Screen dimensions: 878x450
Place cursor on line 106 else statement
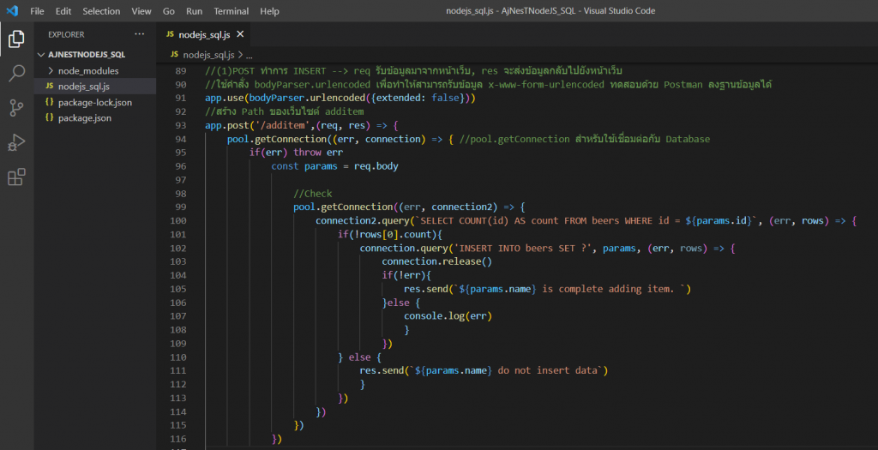click(x=400, y=303)
